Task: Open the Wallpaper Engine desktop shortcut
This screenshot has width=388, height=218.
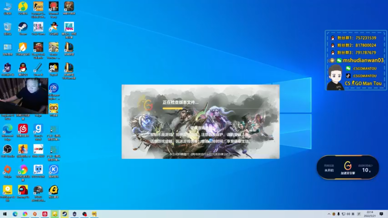Action: pyautogui.click(x=53, y=92)
